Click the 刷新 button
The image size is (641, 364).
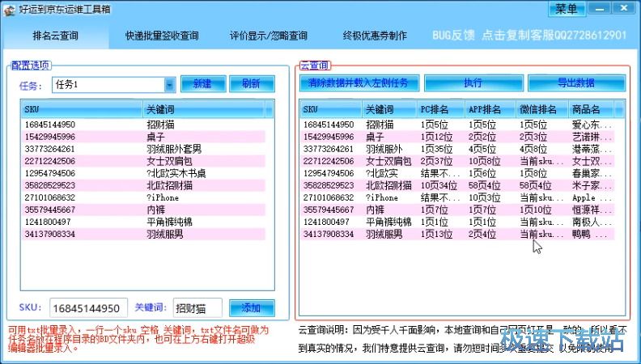(251, 84)
